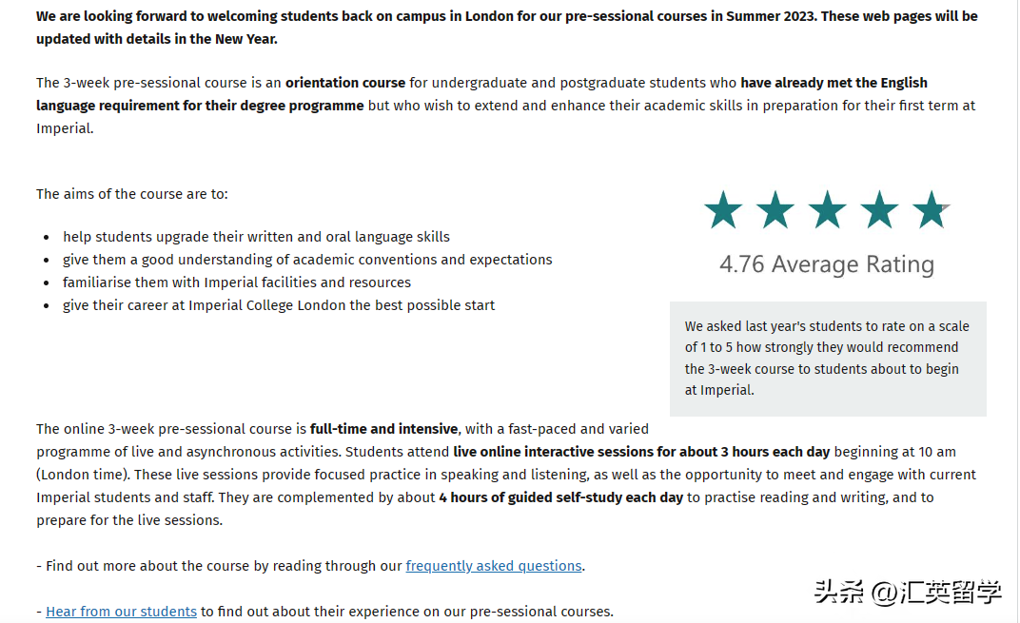Click the bullet about written and oral skills
Viewport: 1020px width, 623px height.
click(x=256, y=237)
